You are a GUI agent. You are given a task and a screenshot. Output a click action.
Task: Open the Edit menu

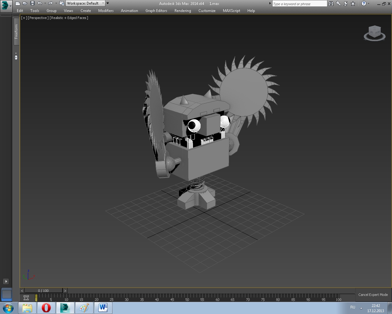(x=20, y=10)
